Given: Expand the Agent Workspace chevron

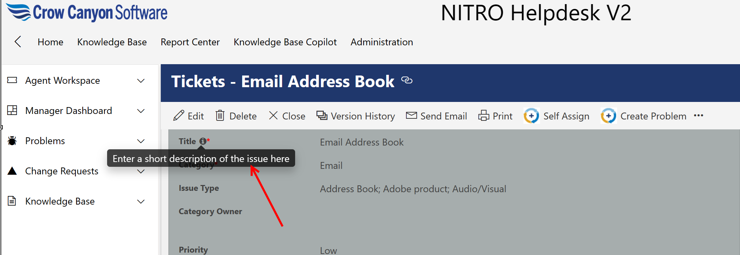Looking at the screenshot, I should pos(141,81).
